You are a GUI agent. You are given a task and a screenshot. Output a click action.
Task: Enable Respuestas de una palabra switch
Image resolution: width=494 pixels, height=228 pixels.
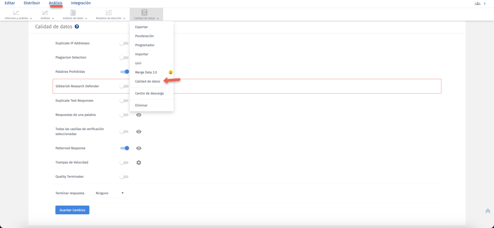tap(124, 115)
